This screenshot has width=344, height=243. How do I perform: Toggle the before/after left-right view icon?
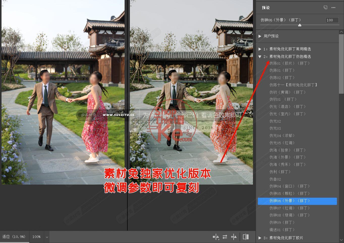tap(216, 237)
